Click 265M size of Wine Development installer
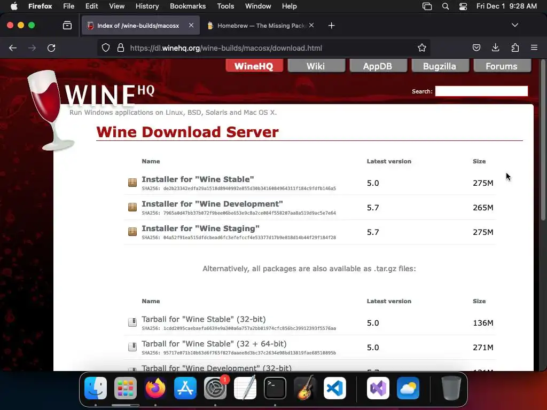Viewport: 547px width, 410px height. click(x=483, y=208)
